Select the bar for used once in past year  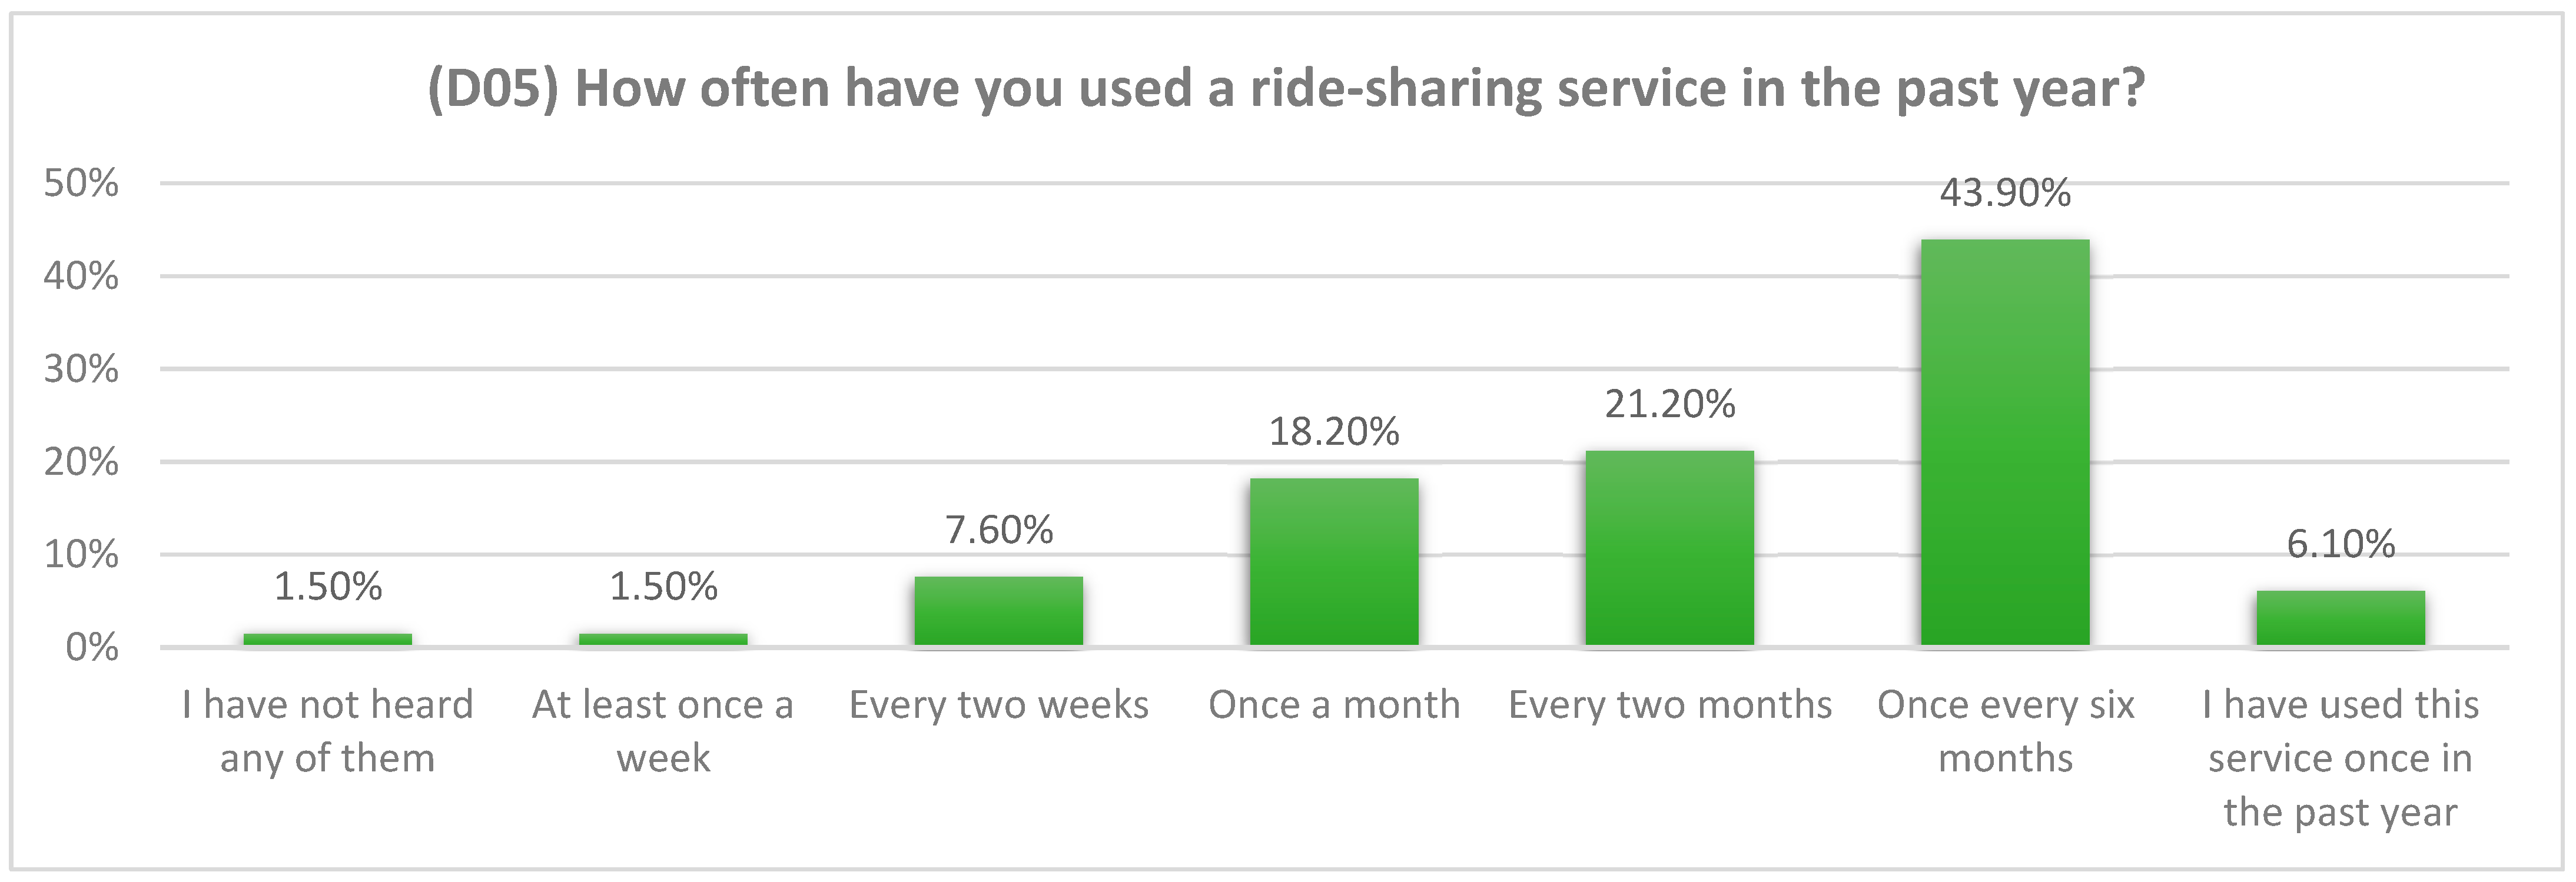click(2340, 617)
